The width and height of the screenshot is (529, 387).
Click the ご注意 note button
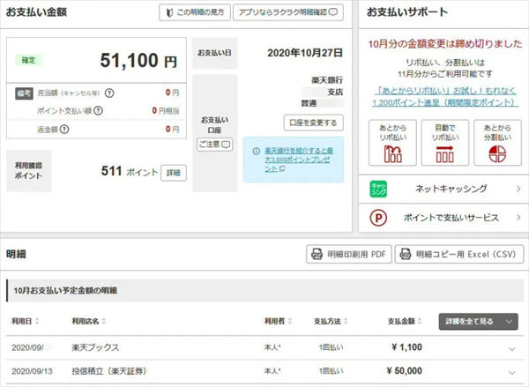click(214, 145)
